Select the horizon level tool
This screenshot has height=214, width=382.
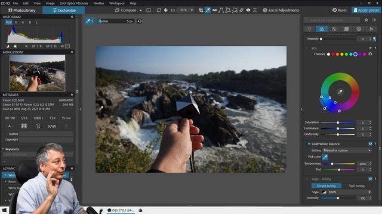[214, 10]
